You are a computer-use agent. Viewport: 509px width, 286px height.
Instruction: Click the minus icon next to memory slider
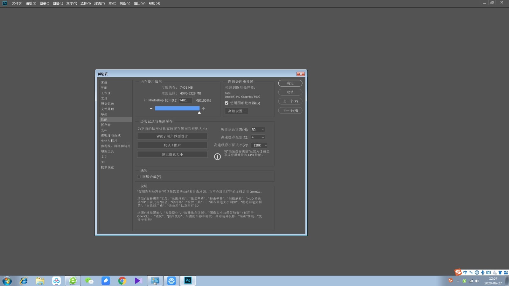151,109
